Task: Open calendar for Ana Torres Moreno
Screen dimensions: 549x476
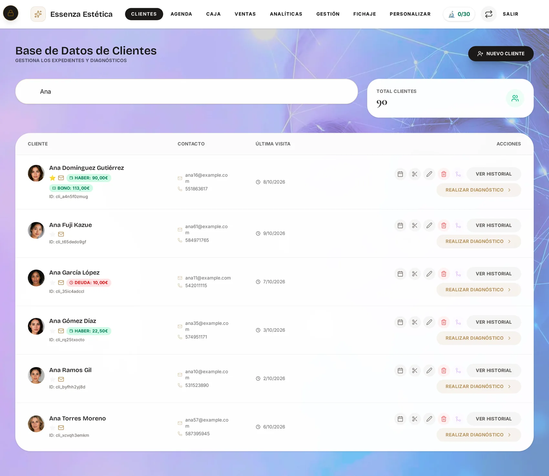Action: coord(400,419)
